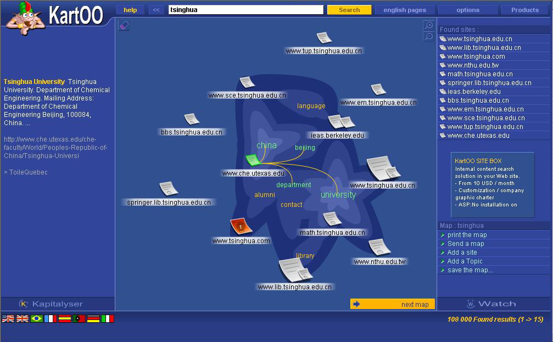
Task: Open the ieas.berkeley.edu page icon
Action: [341, 122]
